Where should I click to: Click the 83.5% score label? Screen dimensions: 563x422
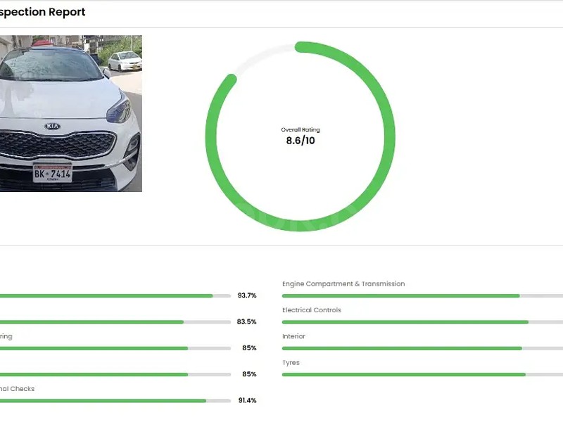246,322
